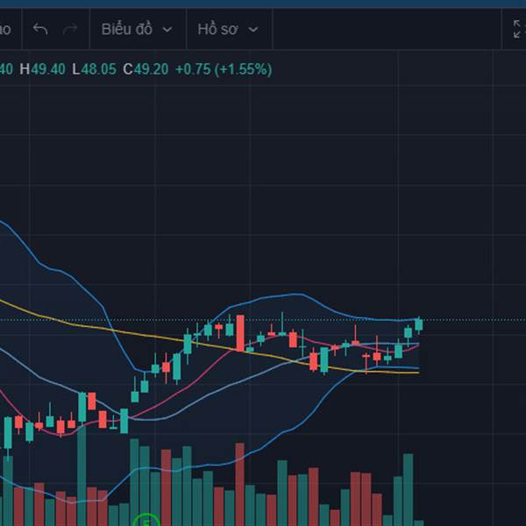Open the Hồ sơ dropdown menu
Image resolution: width=526 pixels, height=526 pixels.
(x=228, y=30)
